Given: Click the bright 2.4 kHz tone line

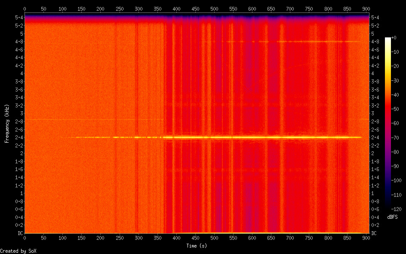Looking at the screenshot, I should pyautogui.click(x=258, y=137).
